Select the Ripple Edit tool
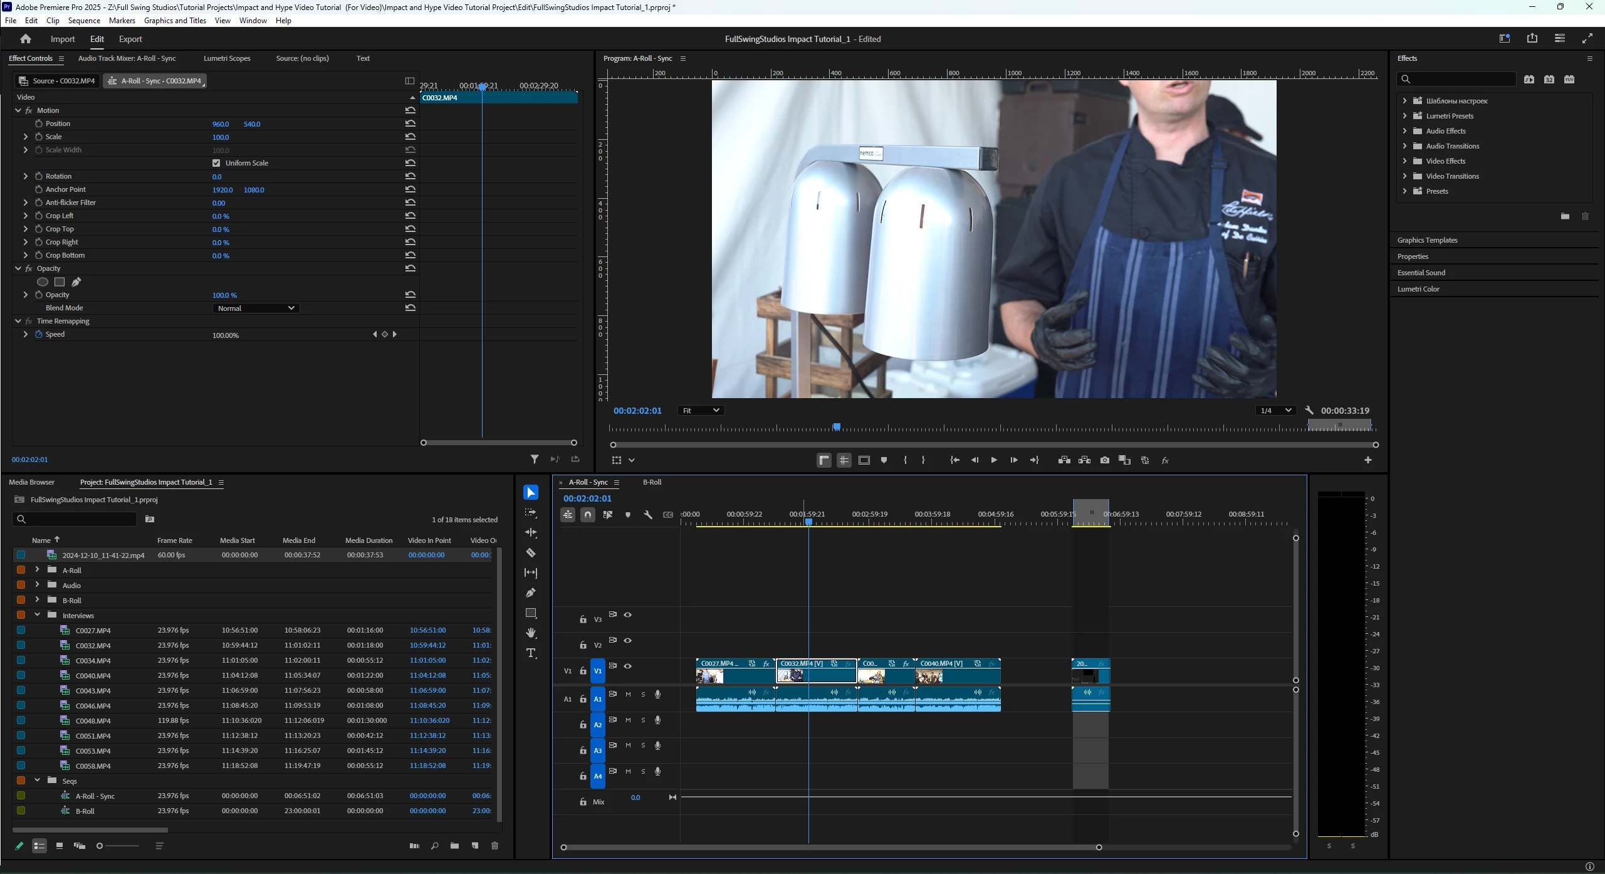 coord(531,533)
